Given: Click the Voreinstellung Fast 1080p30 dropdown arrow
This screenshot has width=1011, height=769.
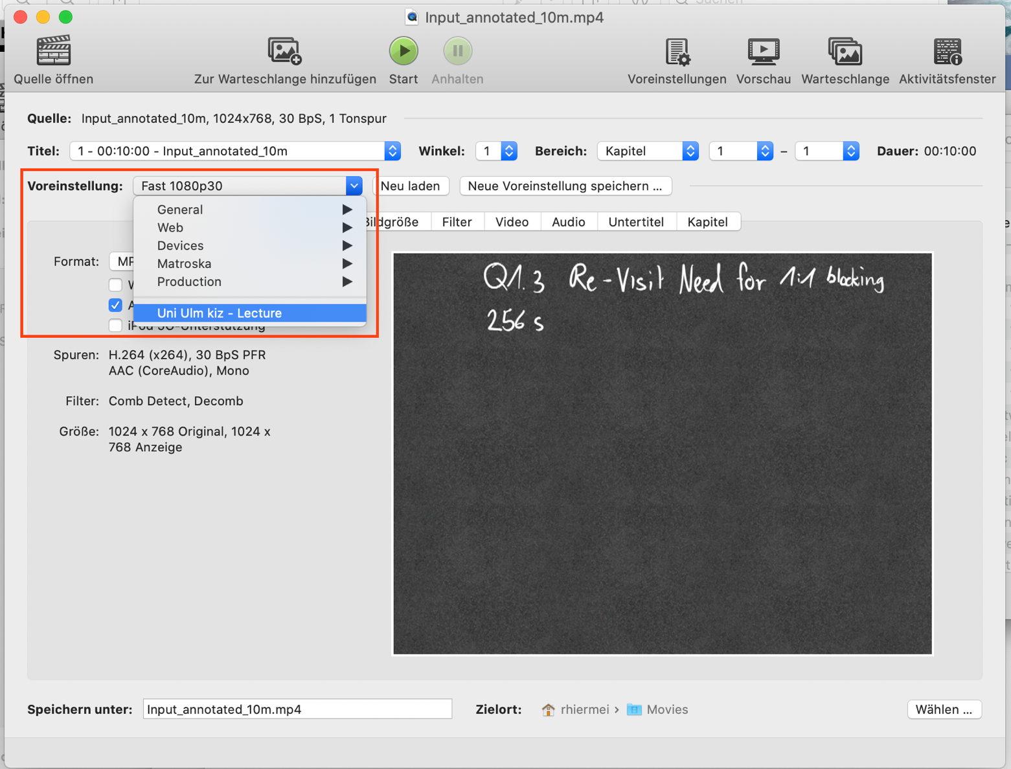Looking at the screenshot, I should click(x=354, y=186).
